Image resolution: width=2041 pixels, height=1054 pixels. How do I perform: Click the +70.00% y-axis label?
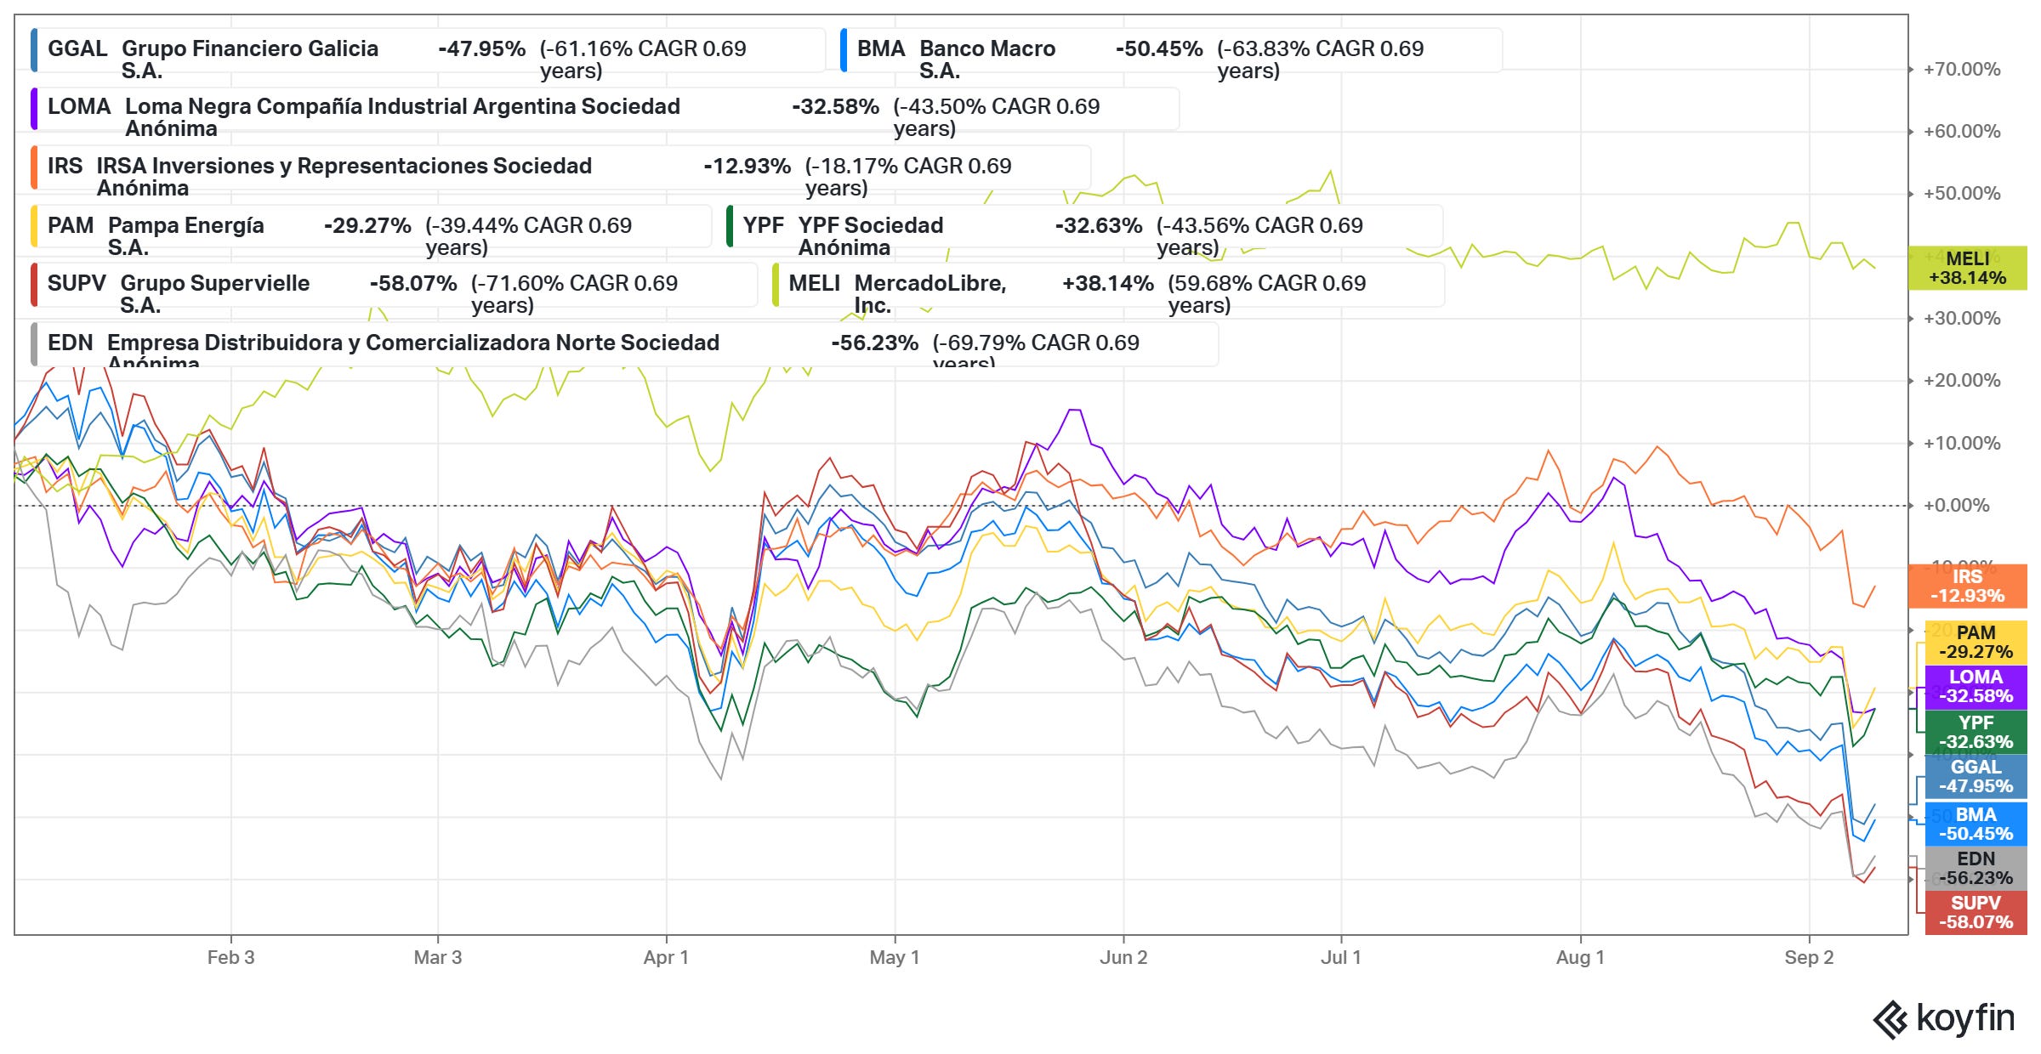[1962, 70]
